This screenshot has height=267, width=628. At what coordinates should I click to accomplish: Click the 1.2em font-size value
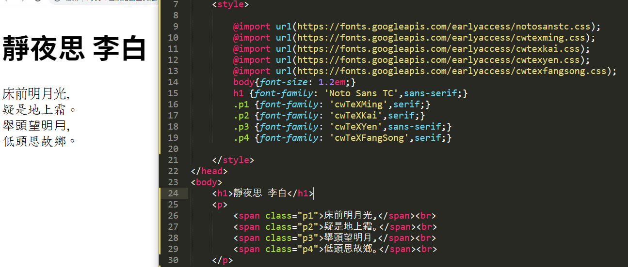[331, 82]
